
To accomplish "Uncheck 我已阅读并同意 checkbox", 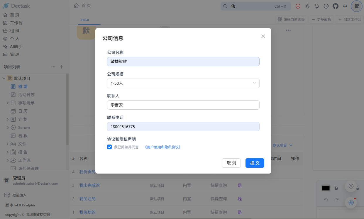I will point(109,147).
